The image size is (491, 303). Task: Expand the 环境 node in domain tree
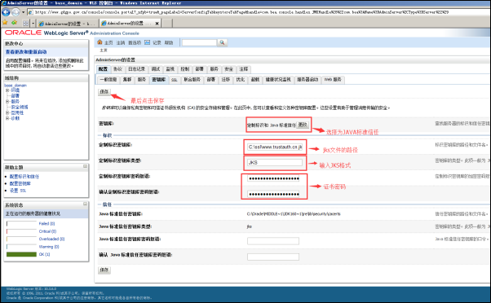7,90
